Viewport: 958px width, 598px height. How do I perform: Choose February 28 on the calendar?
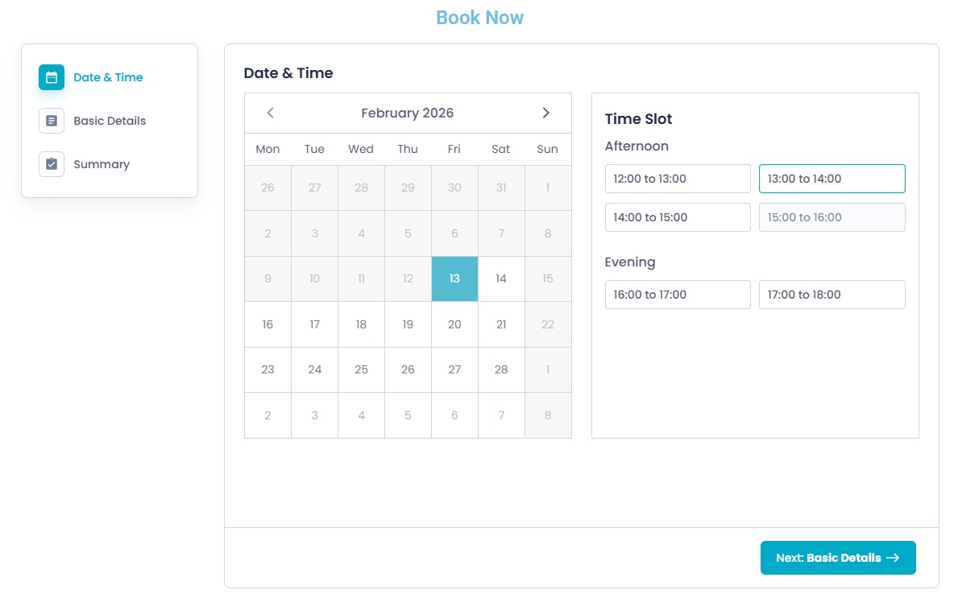click(501, 369)
